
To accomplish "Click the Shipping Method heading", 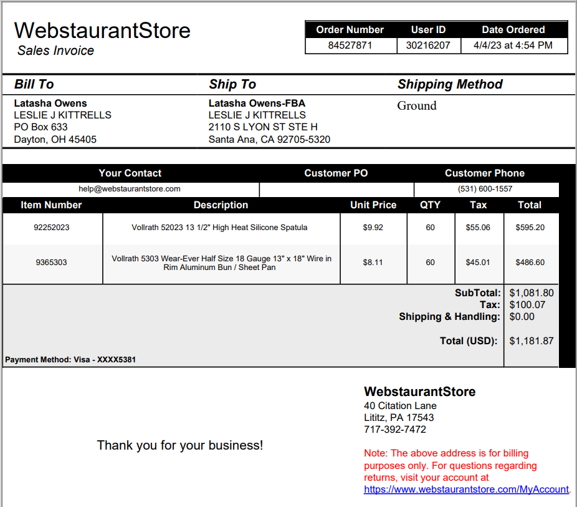I will click(450, 84).
